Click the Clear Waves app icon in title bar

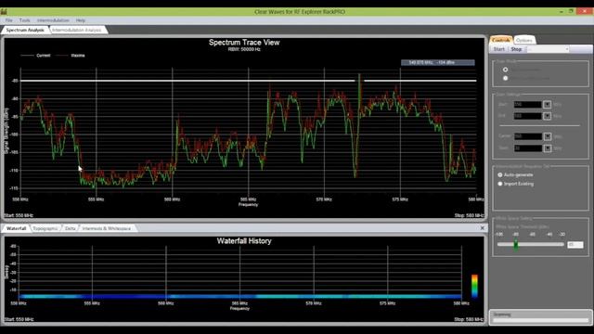click(4, 12)
